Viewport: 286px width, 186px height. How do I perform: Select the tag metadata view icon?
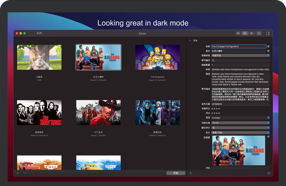[245, 33]
